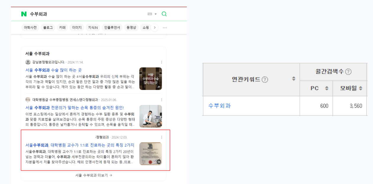Image resolution: width=373 pixels, height=184 pixels.
Task: Click the right chevron to show more tabs
Action: pos(155,28)
